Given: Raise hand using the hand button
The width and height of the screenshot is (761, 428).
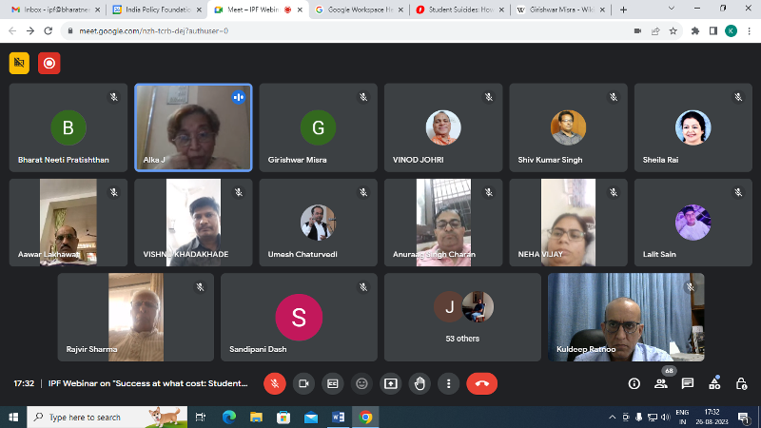Looking at the screenshot, I should tap(420, 383).
